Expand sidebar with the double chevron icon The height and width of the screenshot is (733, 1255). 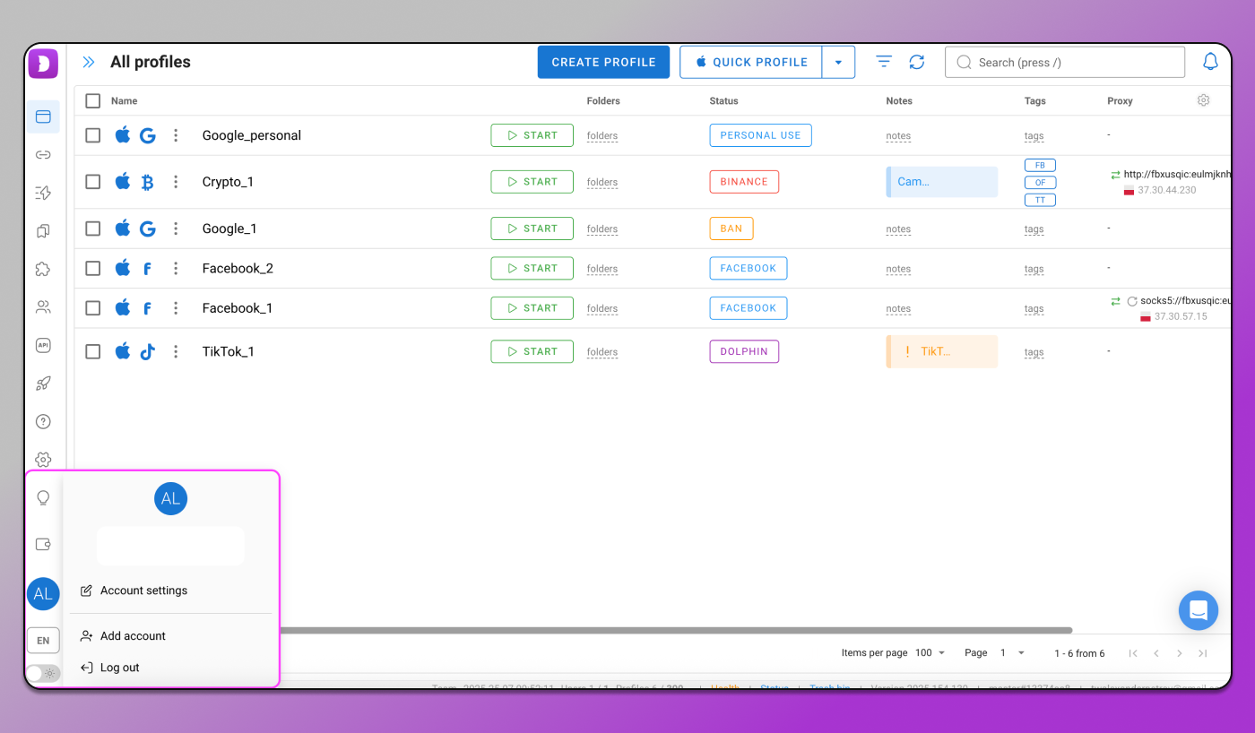[89, 62]
